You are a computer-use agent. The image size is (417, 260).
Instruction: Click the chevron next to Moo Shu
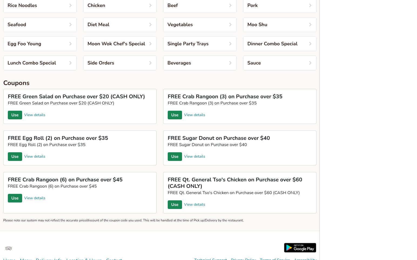tap(310, 25)
